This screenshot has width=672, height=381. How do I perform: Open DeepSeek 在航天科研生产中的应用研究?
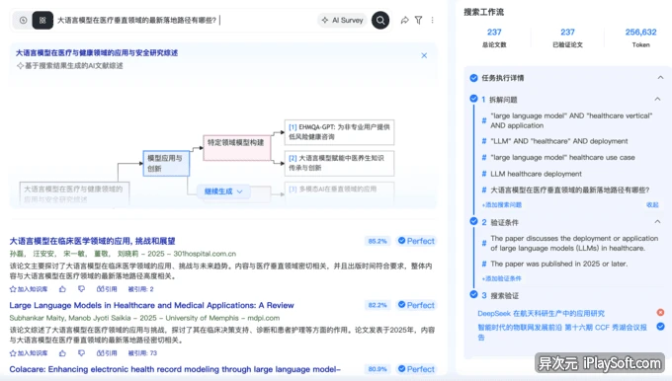coord(541,314)
